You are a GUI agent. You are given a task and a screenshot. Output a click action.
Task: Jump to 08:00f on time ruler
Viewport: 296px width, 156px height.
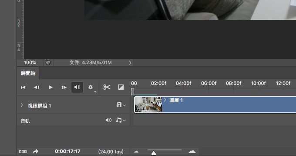pos(233,83)
